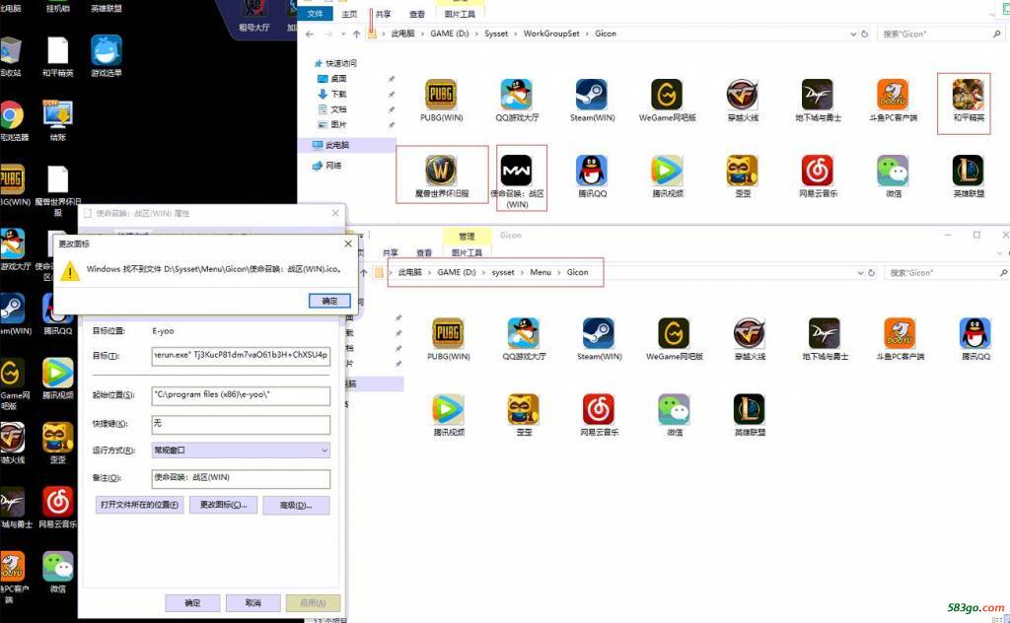Click 打开文件所在的位置 button
This screenshot has width=1010, height=623.
pos(140,505)
